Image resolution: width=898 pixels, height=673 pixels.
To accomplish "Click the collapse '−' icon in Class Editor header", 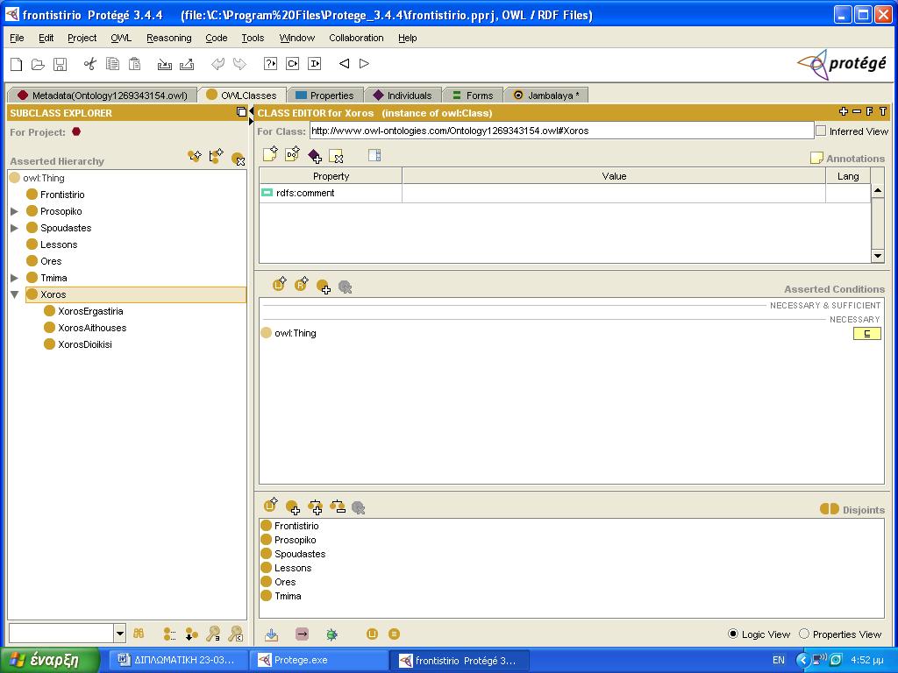I will point(857,111).
